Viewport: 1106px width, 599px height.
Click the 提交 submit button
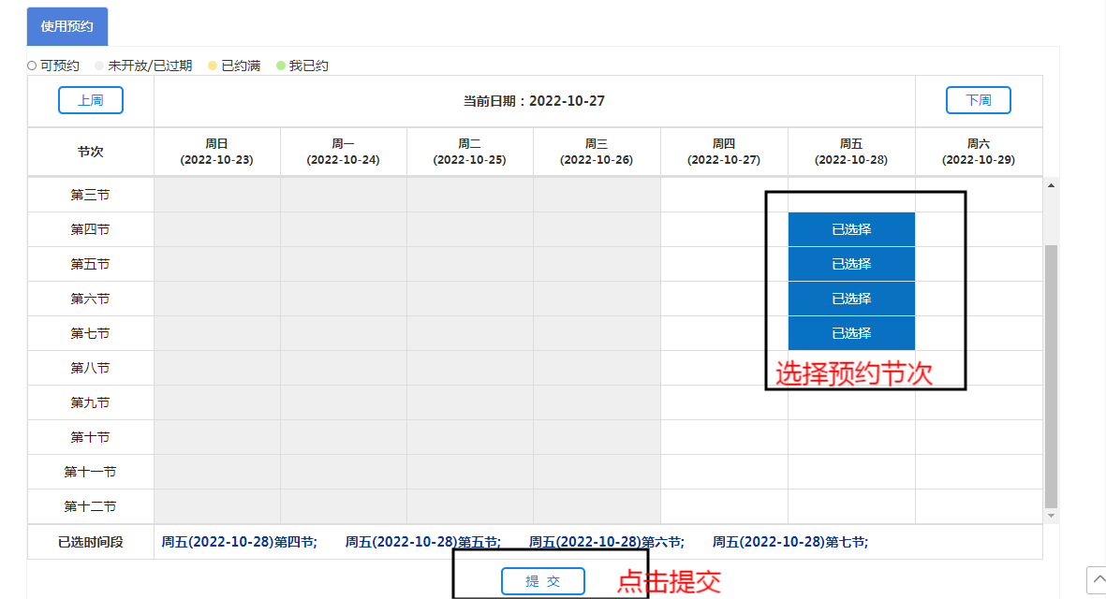click(x=543, y=581)
